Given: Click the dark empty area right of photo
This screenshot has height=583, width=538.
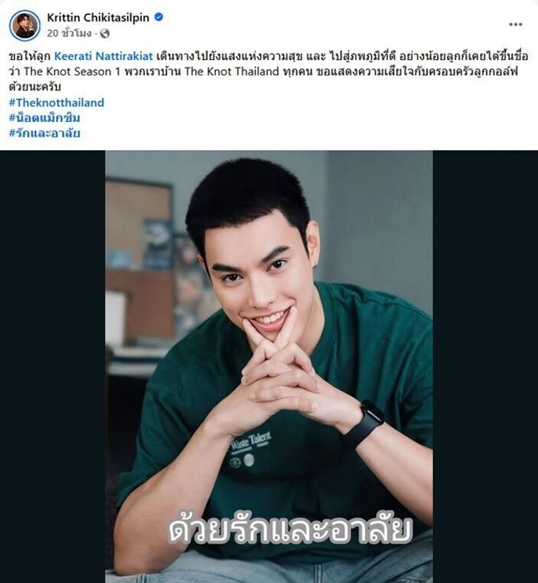Looking at the screenshot, I should click(486, 366).
